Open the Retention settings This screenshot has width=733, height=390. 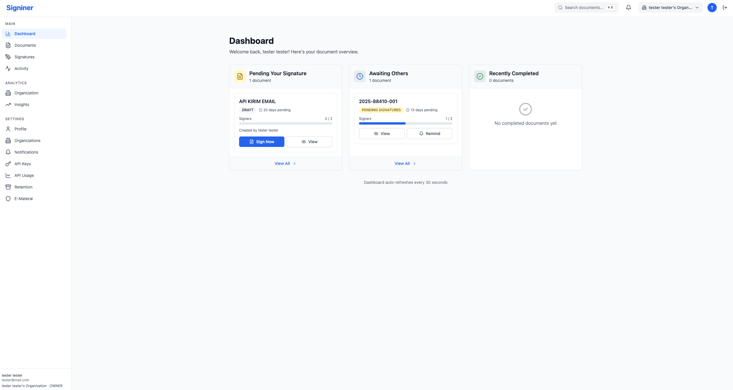click(23, 187)
